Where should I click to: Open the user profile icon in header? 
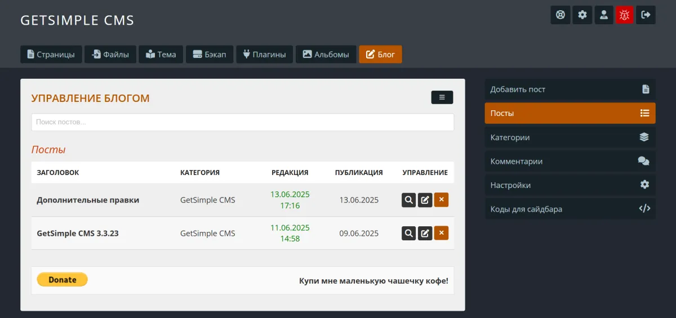coord(604,15)
